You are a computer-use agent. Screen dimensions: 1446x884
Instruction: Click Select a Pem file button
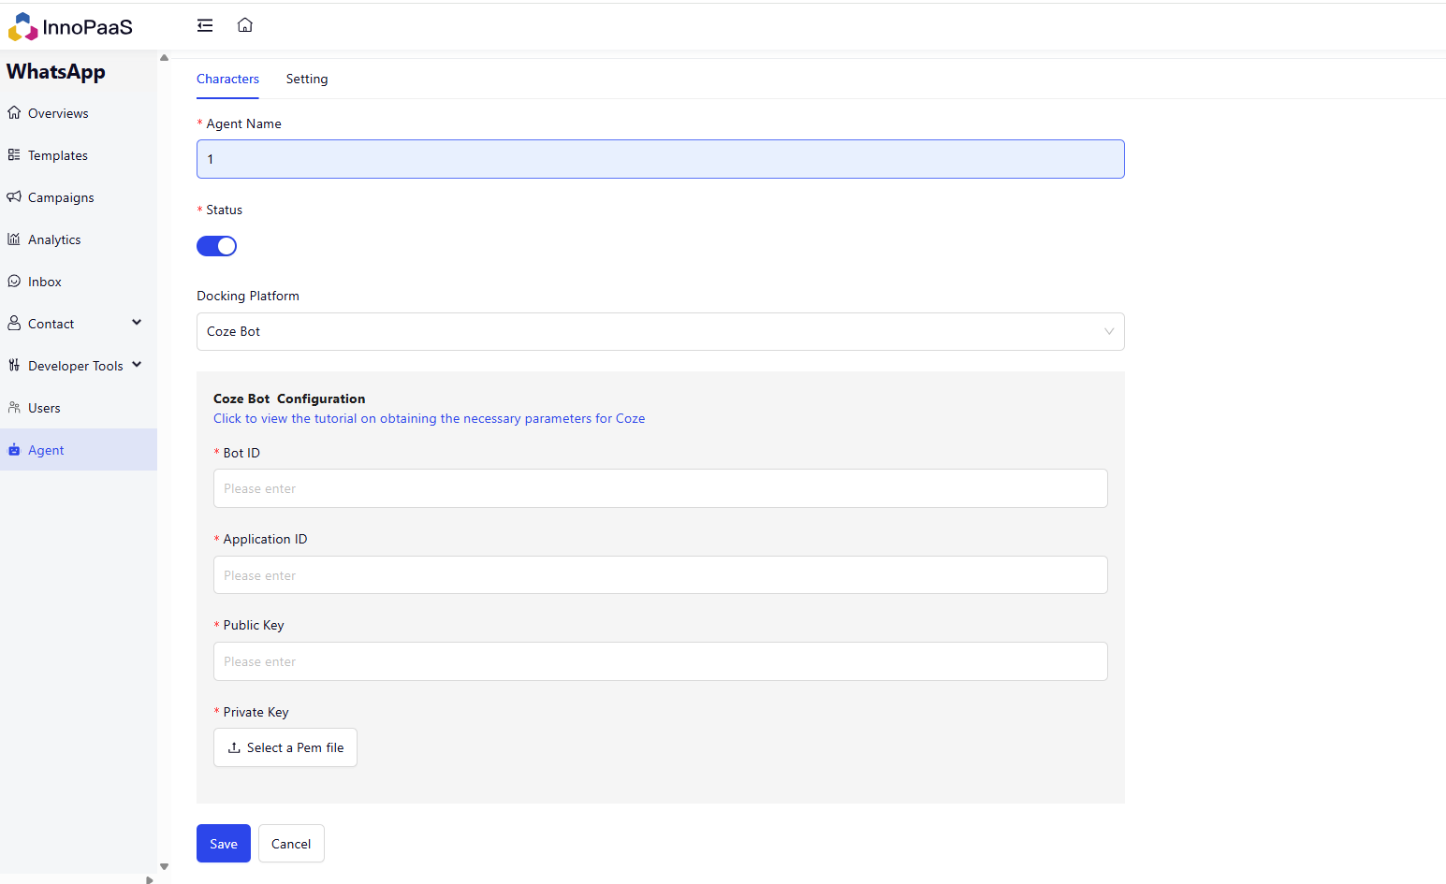coord(285,747)
